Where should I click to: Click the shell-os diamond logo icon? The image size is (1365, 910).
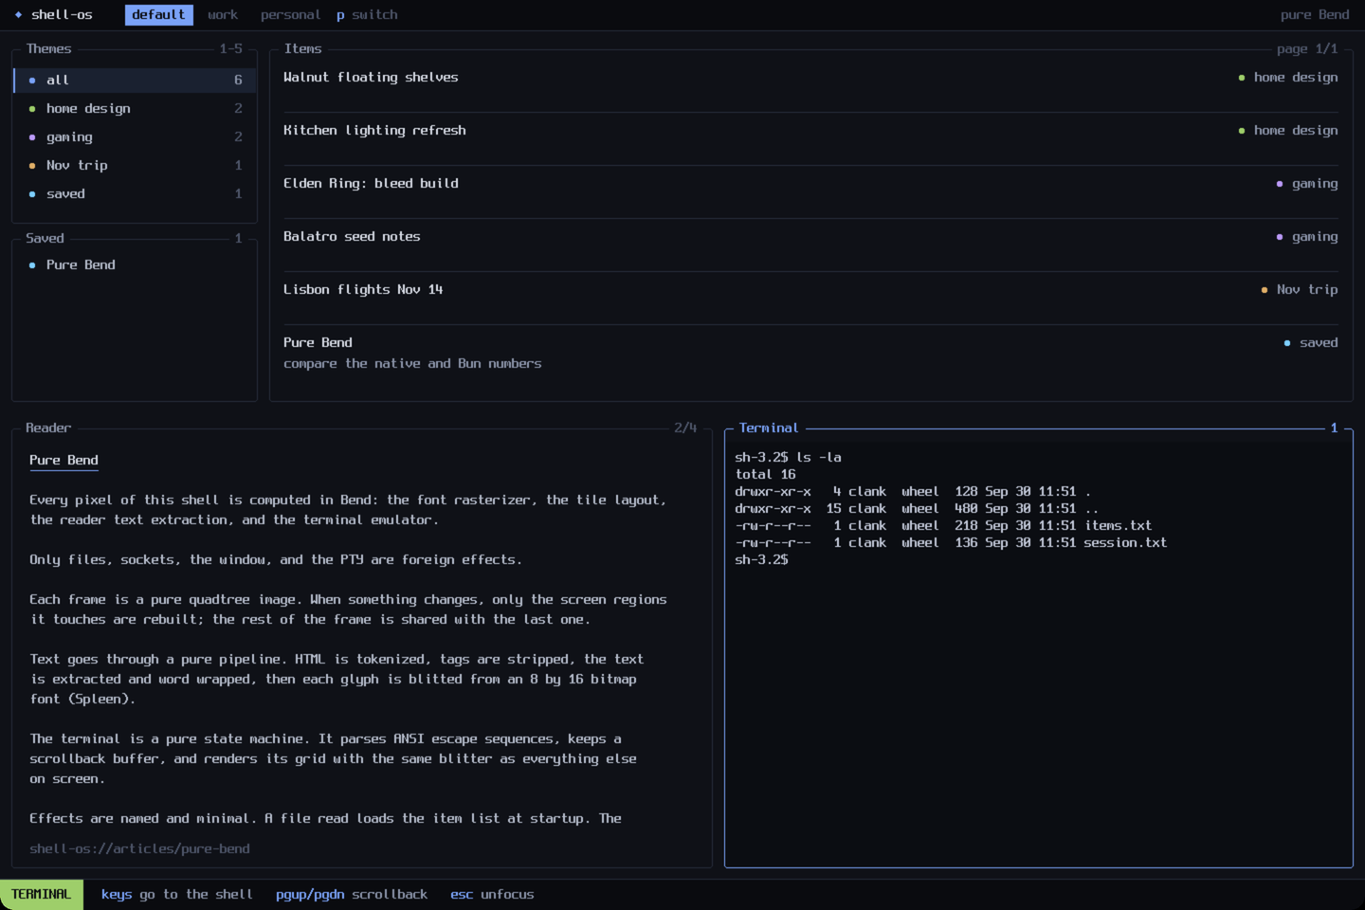point(18,15)
